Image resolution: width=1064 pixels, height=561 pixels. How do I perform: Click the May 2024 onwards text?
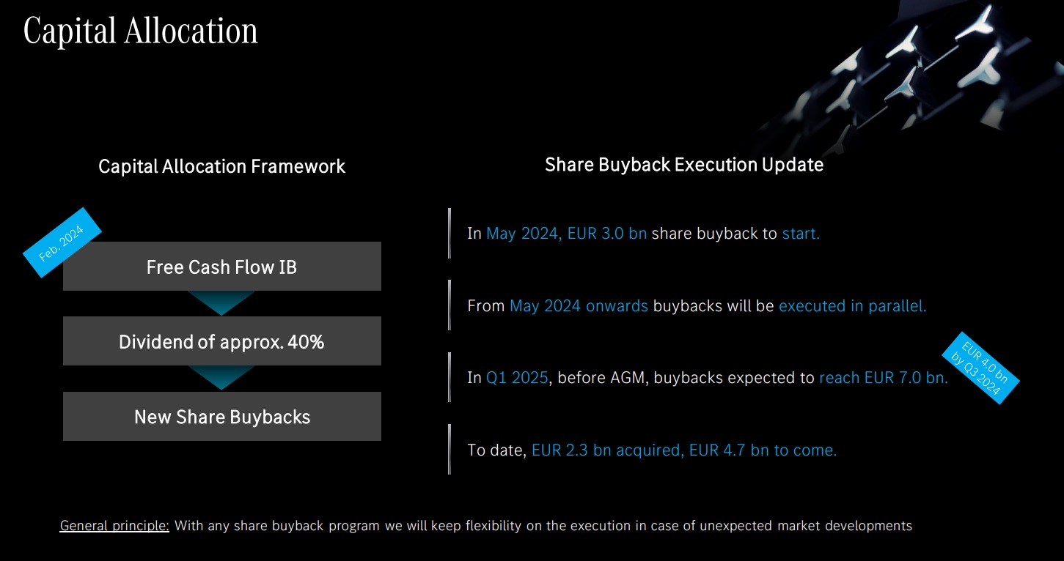click(x=579, y=305)
